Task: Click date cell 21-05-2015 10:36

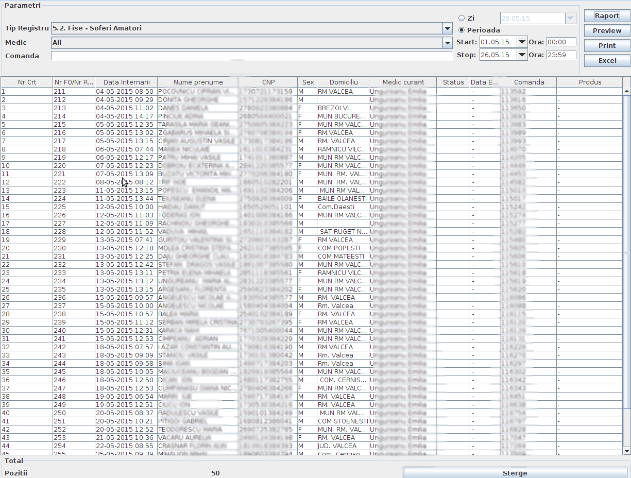Action: pos(126,437)
